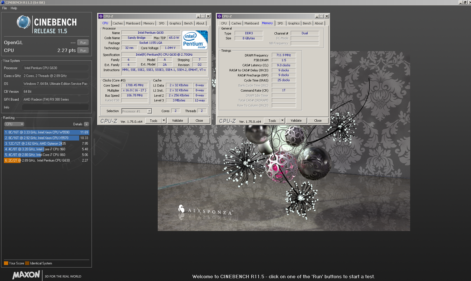Image resolution: width=471 pixels, height=281 pixels.
Task: Click Validate in the right CPU-Z window
Action: click(296, 121)
